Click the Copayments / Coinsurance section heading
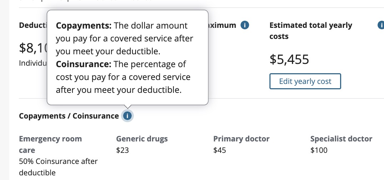The width and height of the screenshot is (384, 180). (69, 116)
